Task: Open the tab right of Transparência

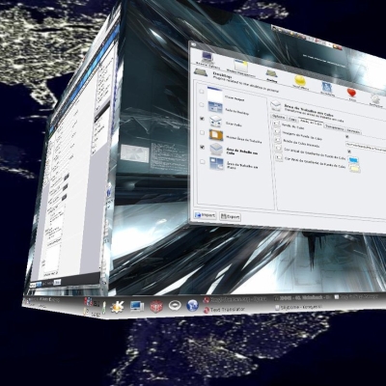Action: 353,131
